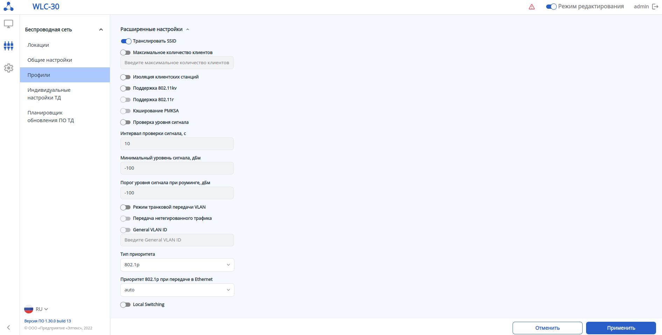
Task: Disable the Транслировать SSID toggle
Action: 126,41
